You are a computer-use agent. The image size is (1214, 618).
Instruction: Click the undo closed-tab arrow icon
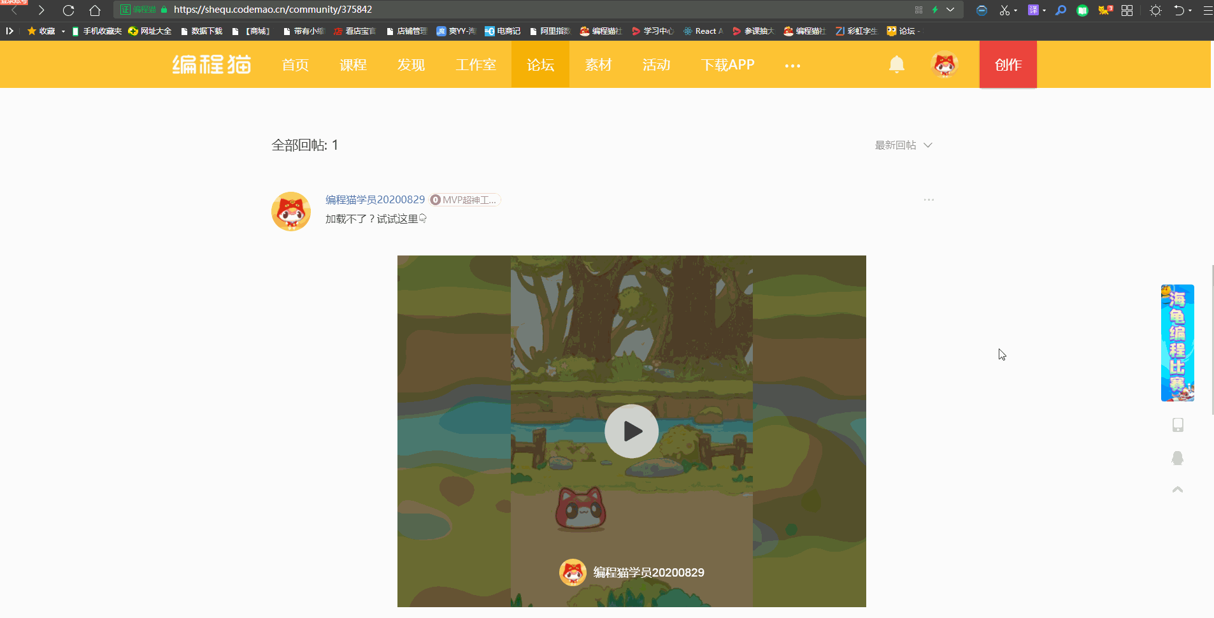tap(1179, 10)
